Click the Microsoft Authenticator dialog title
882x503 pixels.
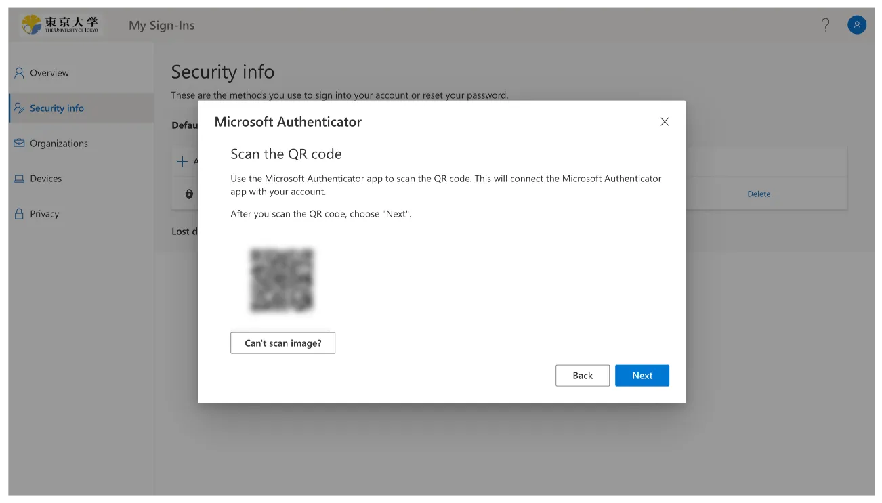coord(288,122)
